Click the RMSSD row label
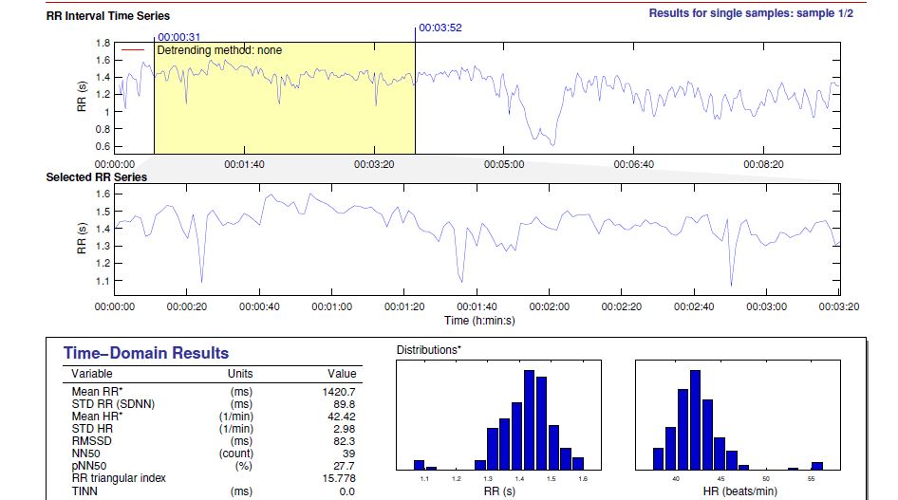The height and width of the screenshot is (500, 898). pyautogui.click(x=92, y=441)
